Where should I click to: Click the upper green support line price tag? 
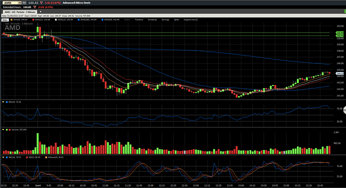coord(339,33)
